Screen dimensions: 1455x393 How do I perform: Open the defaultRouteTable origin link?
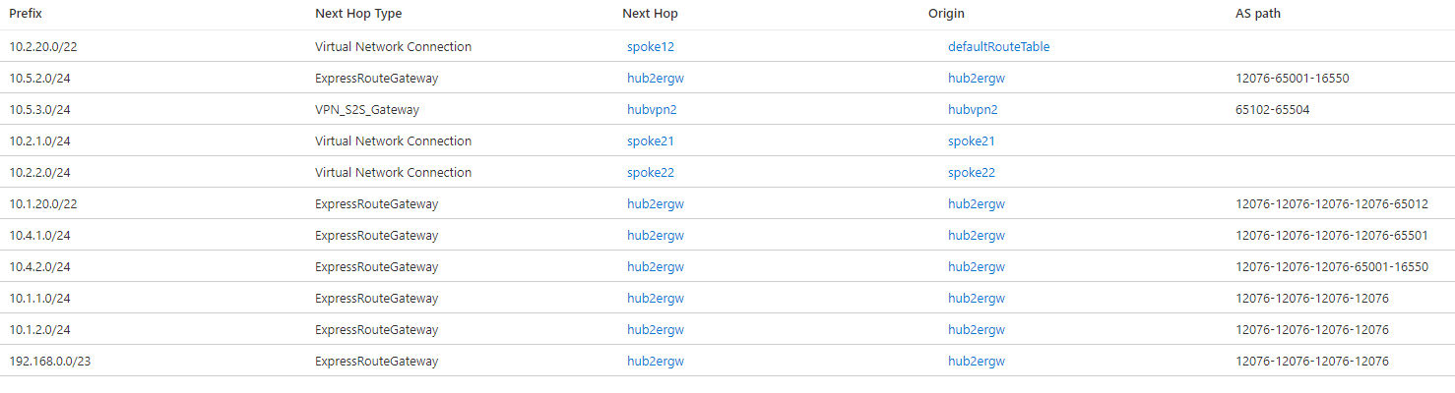tap(998, 46)
